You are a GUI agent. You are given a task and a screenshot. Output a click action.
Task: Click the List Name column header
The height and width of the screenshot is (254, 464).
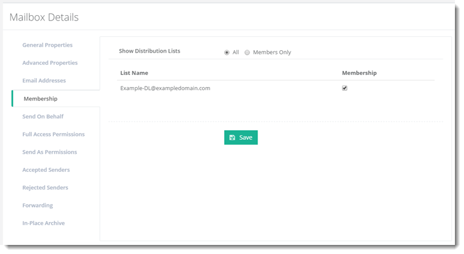pyautogui.click(x=134, y=73)
